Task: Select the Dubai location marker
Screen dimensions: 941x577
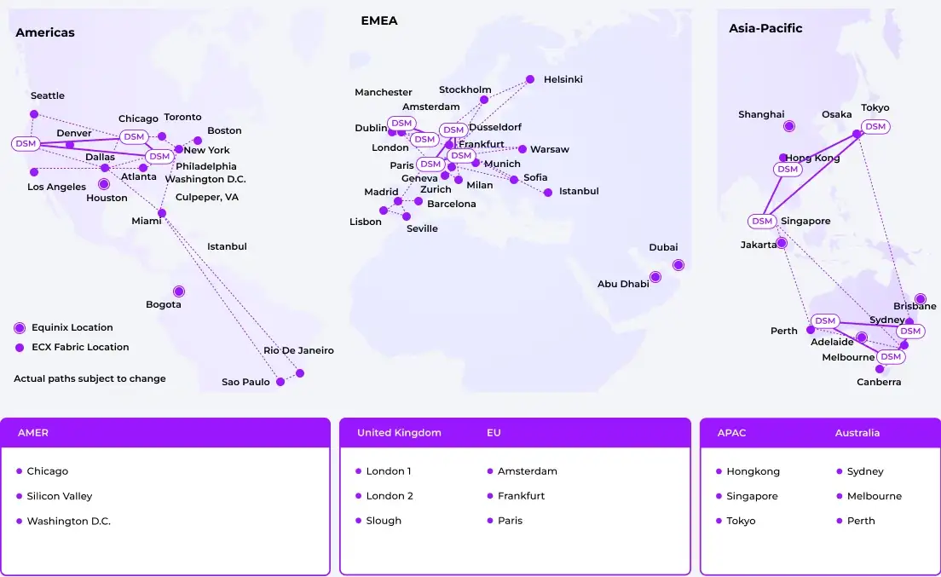Action: (678, 265)
